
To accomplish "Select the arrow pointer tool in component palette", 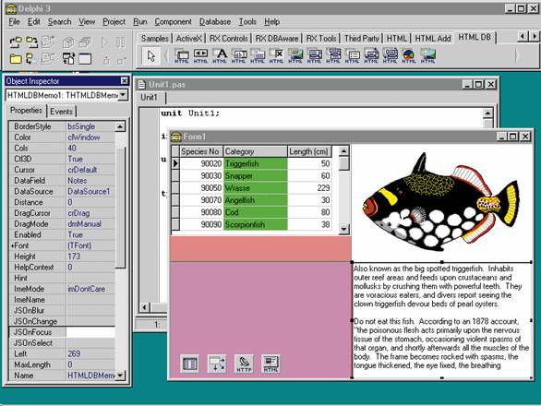I will tap(150, 56).
